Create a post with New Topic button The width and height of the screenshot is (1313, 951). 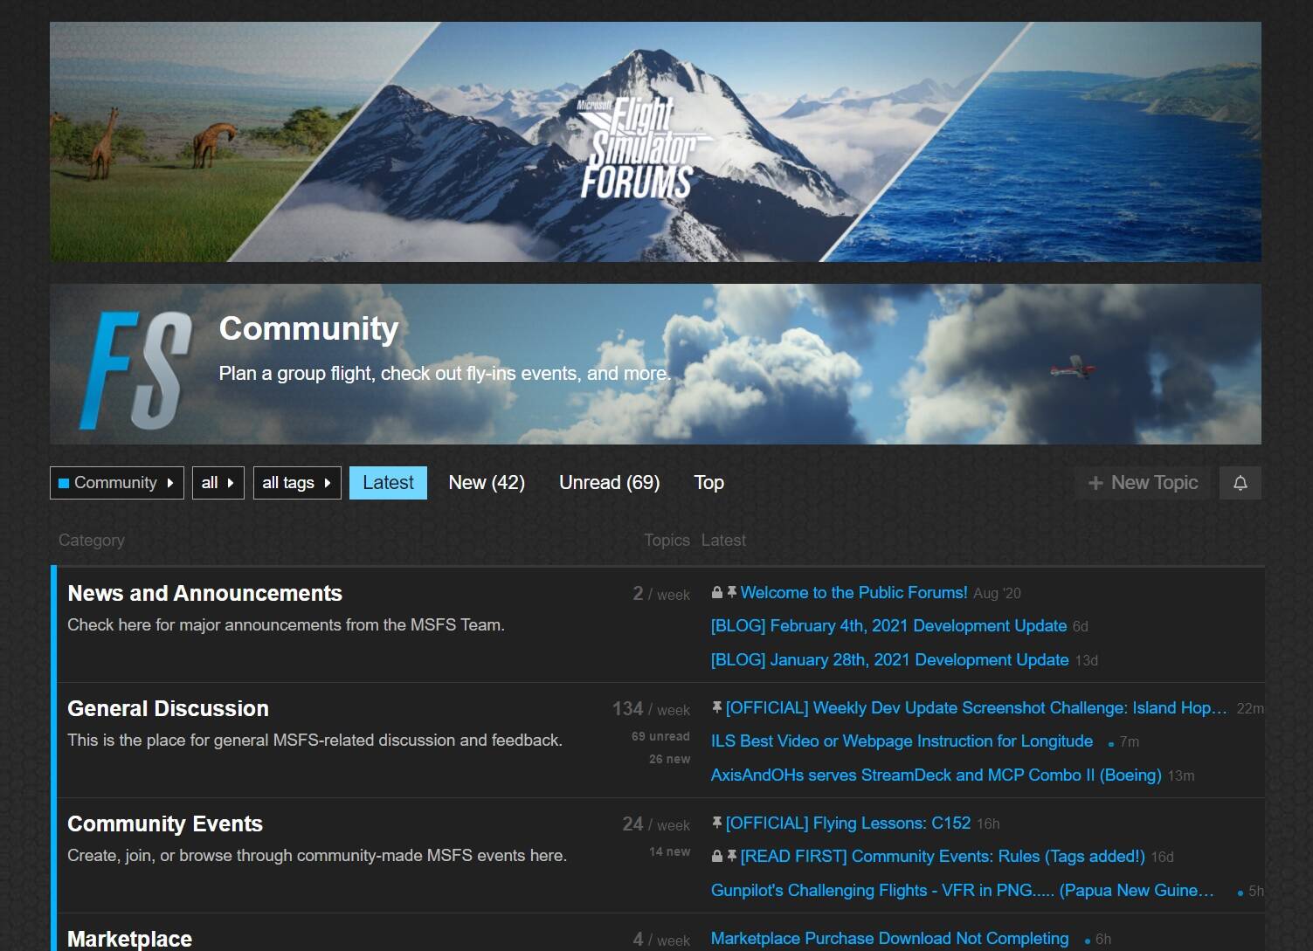pyautogui.click(x=1143, y=483)
